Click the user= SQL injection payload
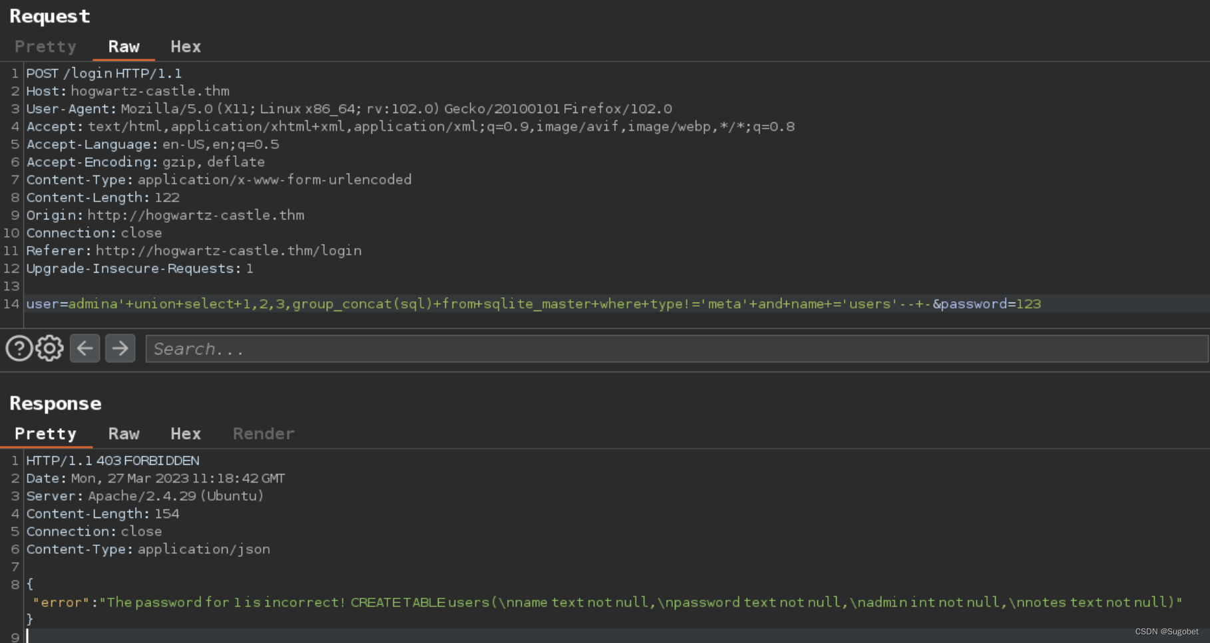 click(x=478, y=304)
